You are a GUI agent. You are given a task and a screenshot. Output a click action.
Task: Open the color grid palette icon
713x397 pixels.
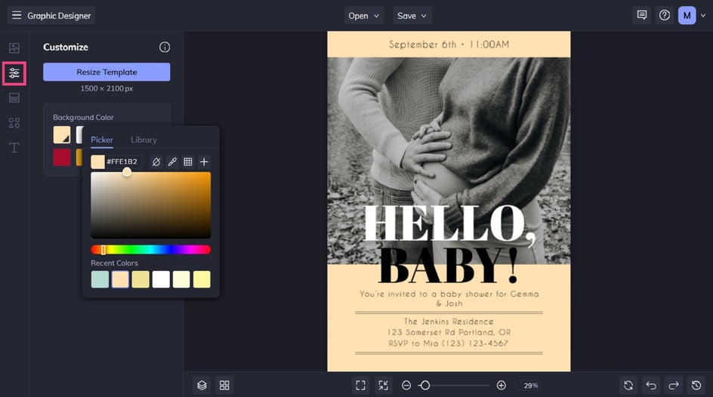click(188, 162)
